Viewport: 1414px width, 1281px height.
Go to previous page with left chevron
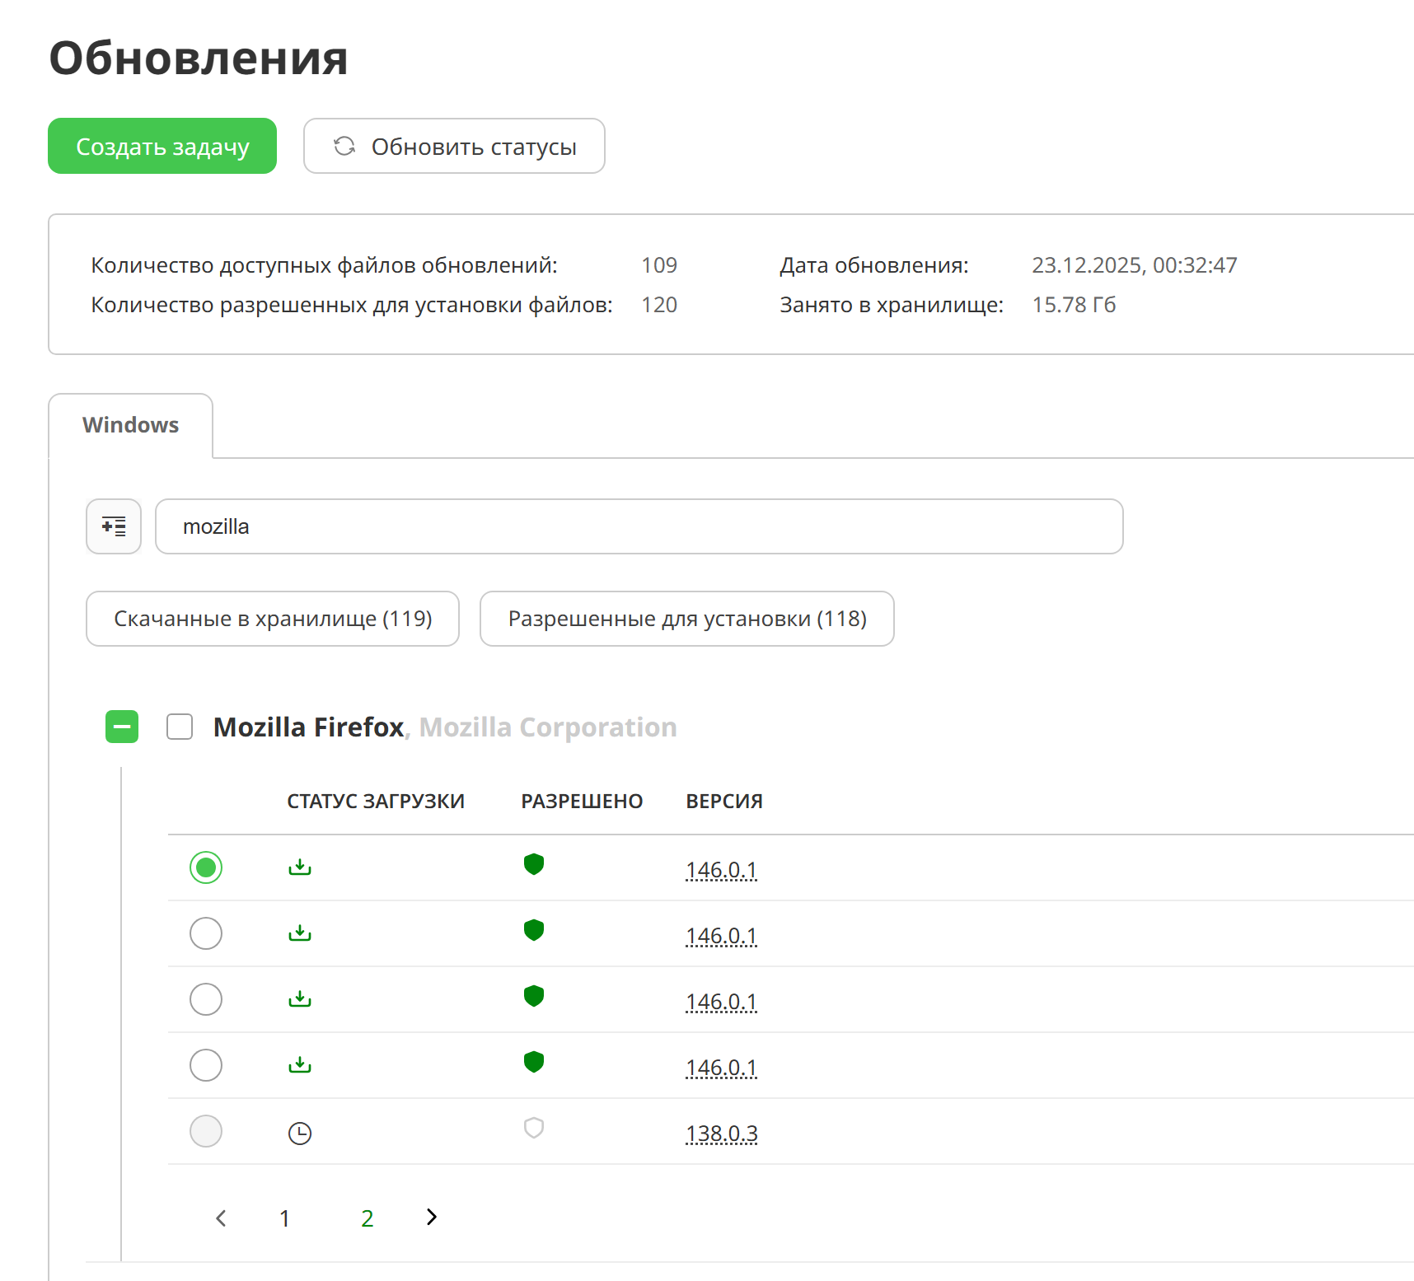221,1218
